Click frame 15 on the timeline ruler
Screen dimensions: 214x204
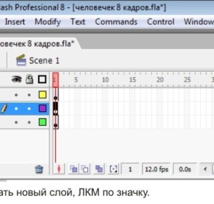click(x=132, y=80)
